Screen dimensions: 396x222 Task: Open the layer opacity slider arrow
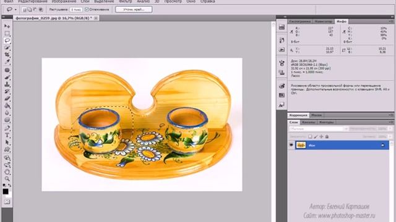coord(390,129)
